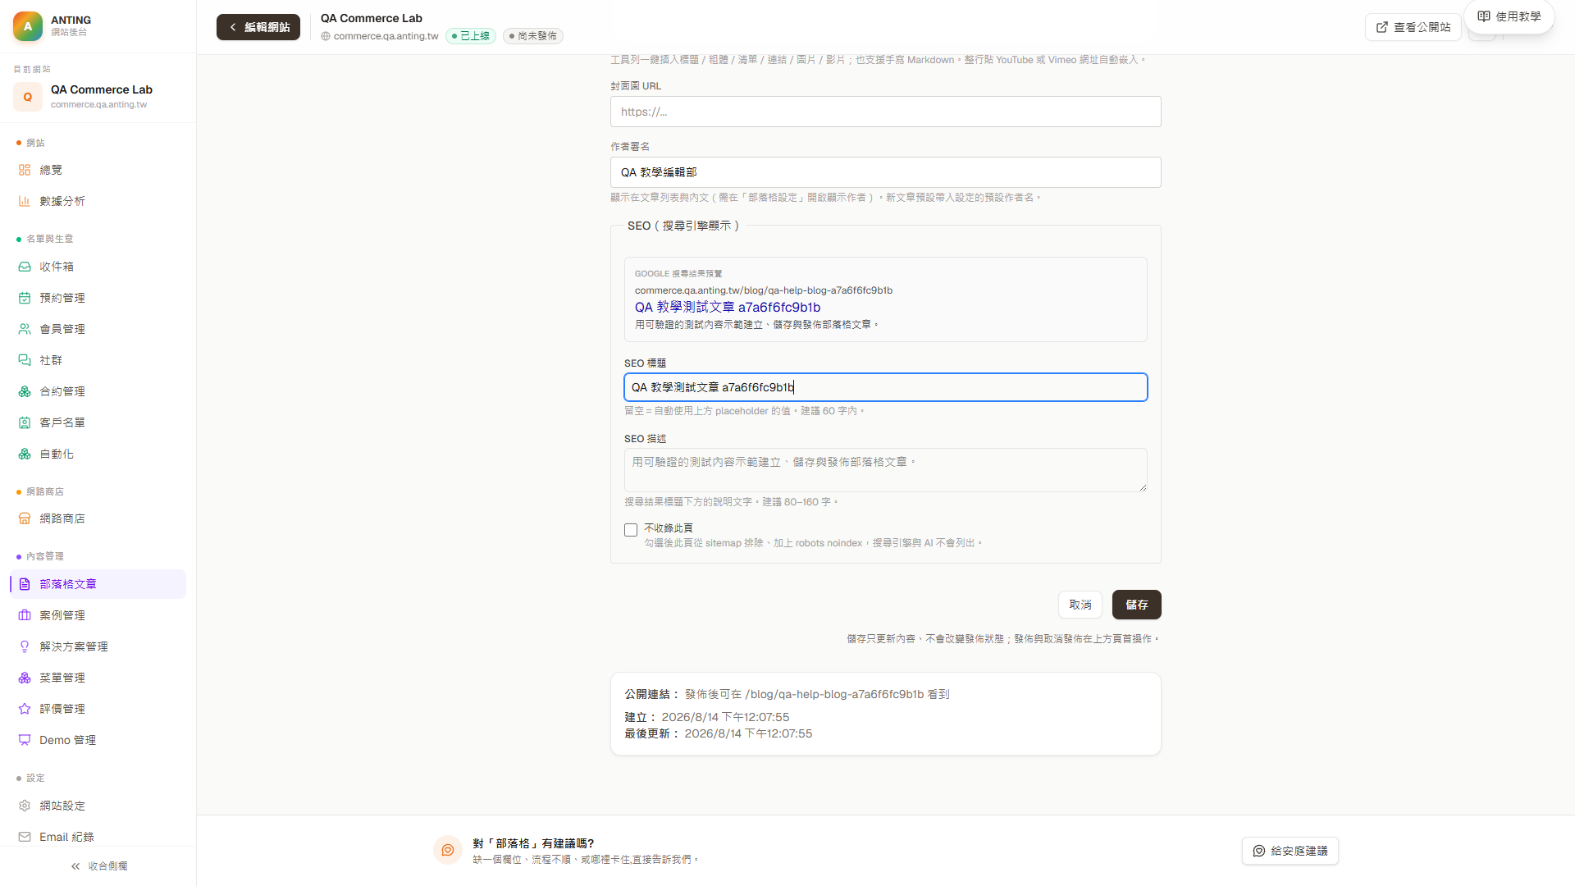Viewport: 1575px width, 886px height.
Task: Open Demo 管理 presentation icon
Action: coord(25,740)
